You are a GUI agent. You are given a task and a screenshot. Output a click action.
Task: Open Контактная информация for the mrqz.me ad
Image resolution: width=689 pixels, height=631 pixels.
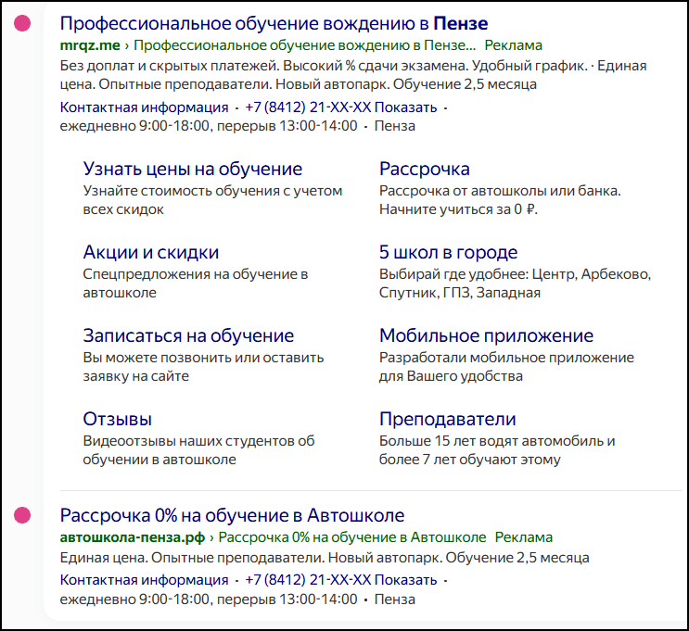tap(144, 107)
